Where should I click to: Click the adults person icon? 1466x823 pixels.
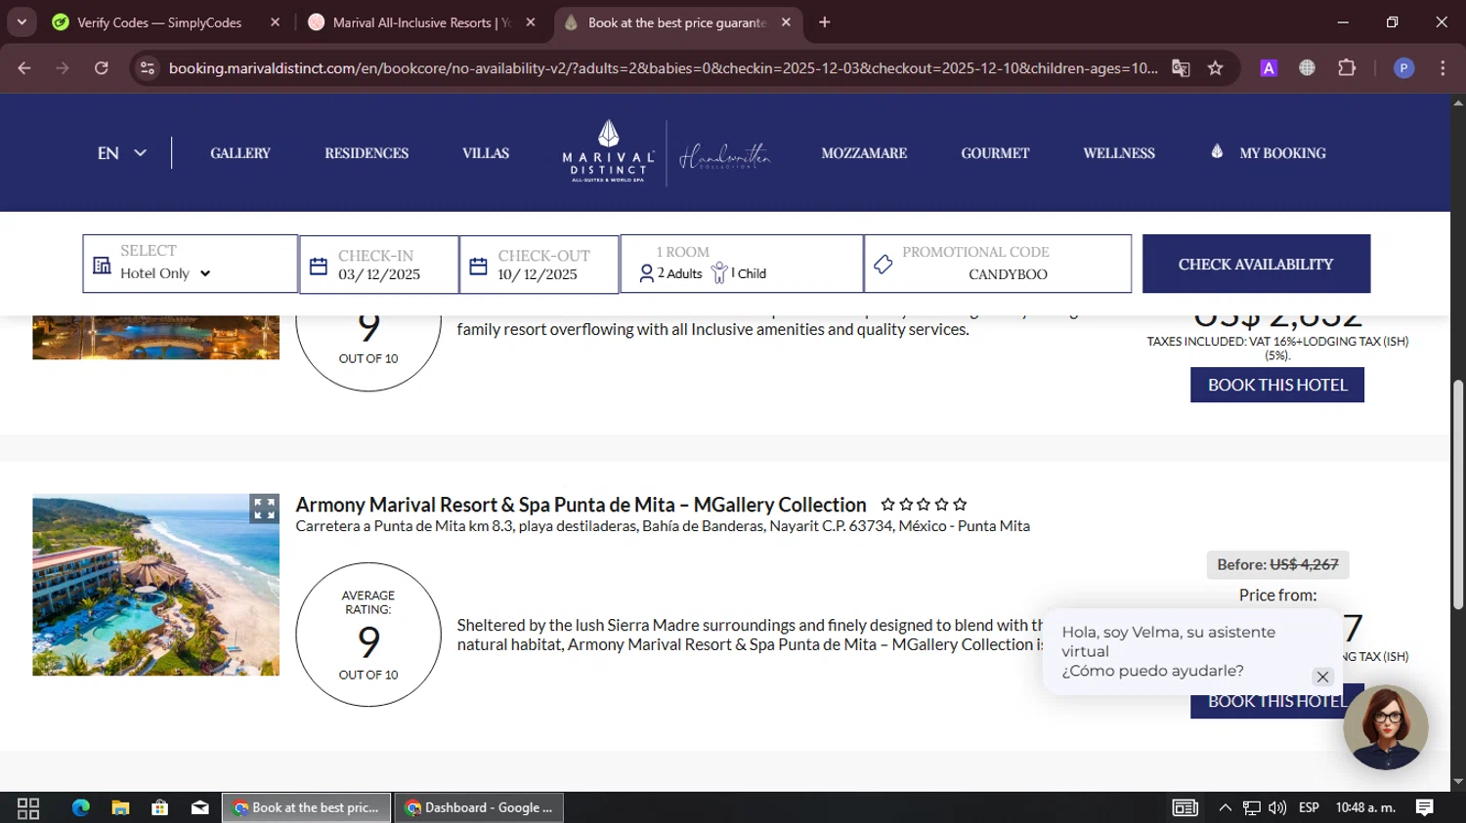click(646, 274)
